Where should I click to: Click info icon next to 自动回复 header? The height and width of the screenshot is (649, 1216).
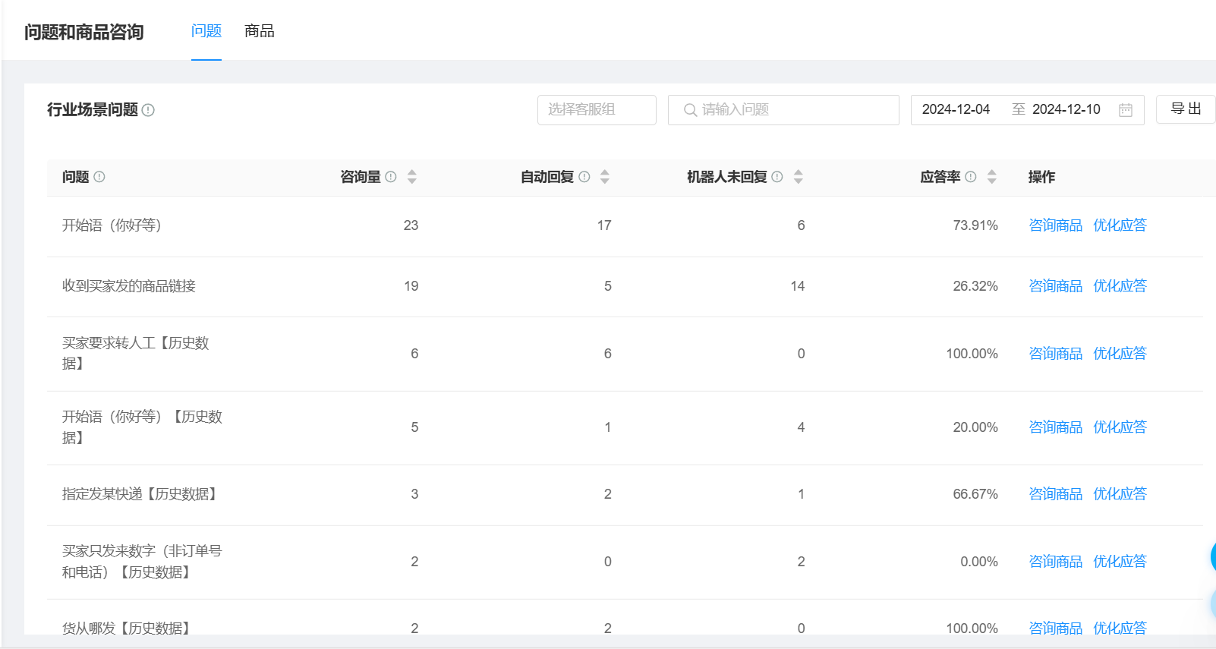tap(584, 177)
